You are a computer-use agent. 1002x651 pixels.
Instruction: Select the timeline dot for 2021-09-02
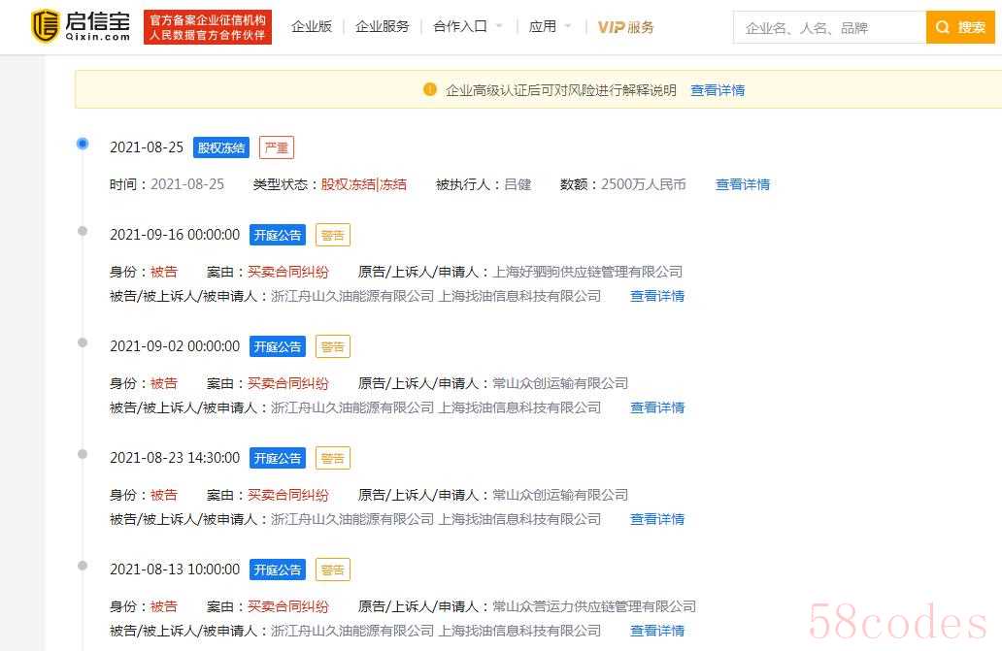point(83,342)
